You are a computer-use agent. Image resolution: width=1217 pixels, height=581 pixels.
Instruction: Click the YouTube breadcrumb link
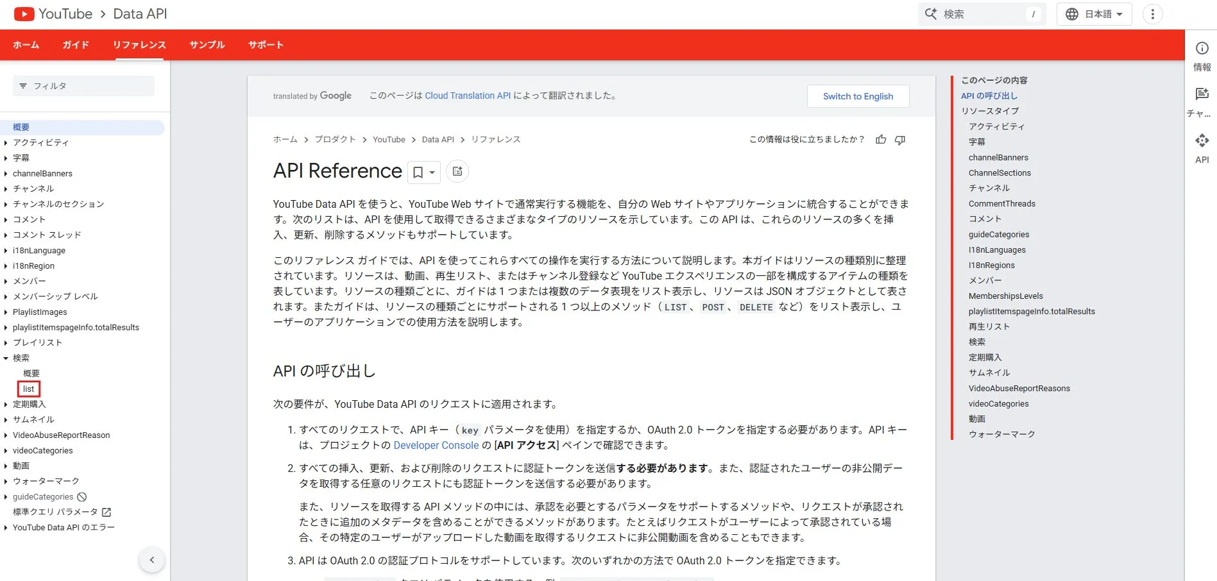389,139
